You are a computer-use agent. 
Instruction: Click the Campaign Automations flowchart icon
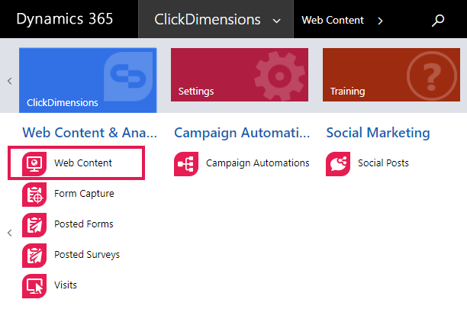click(186, 164)
